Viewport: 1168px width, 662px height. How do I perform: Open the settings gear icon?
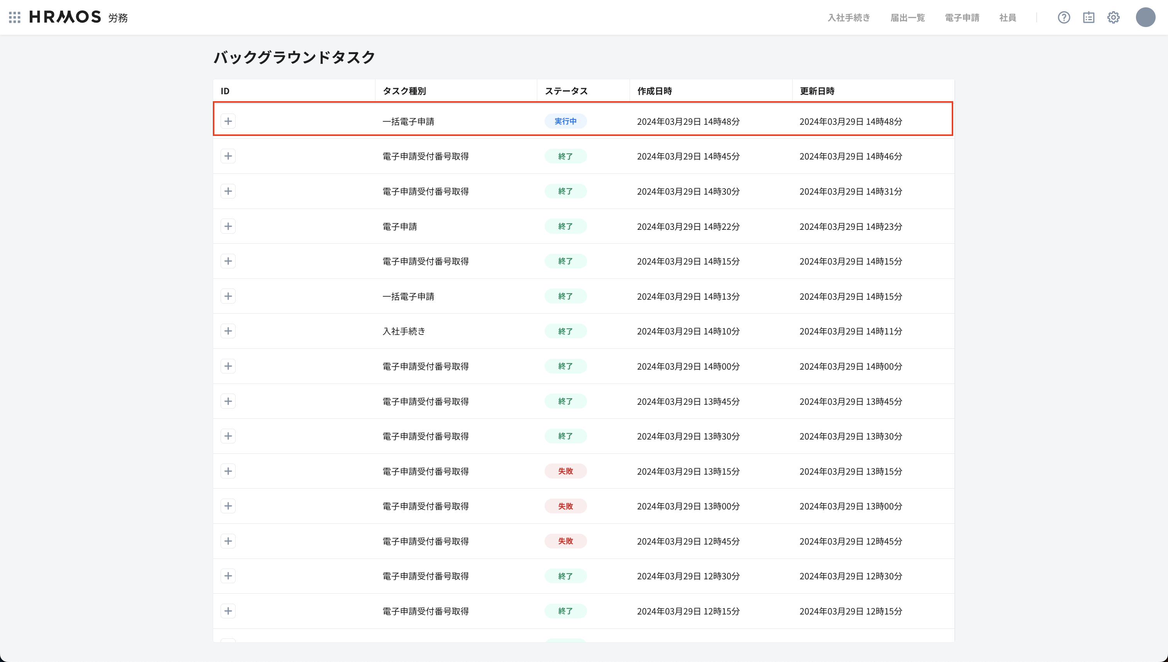tap(1113, 17)
